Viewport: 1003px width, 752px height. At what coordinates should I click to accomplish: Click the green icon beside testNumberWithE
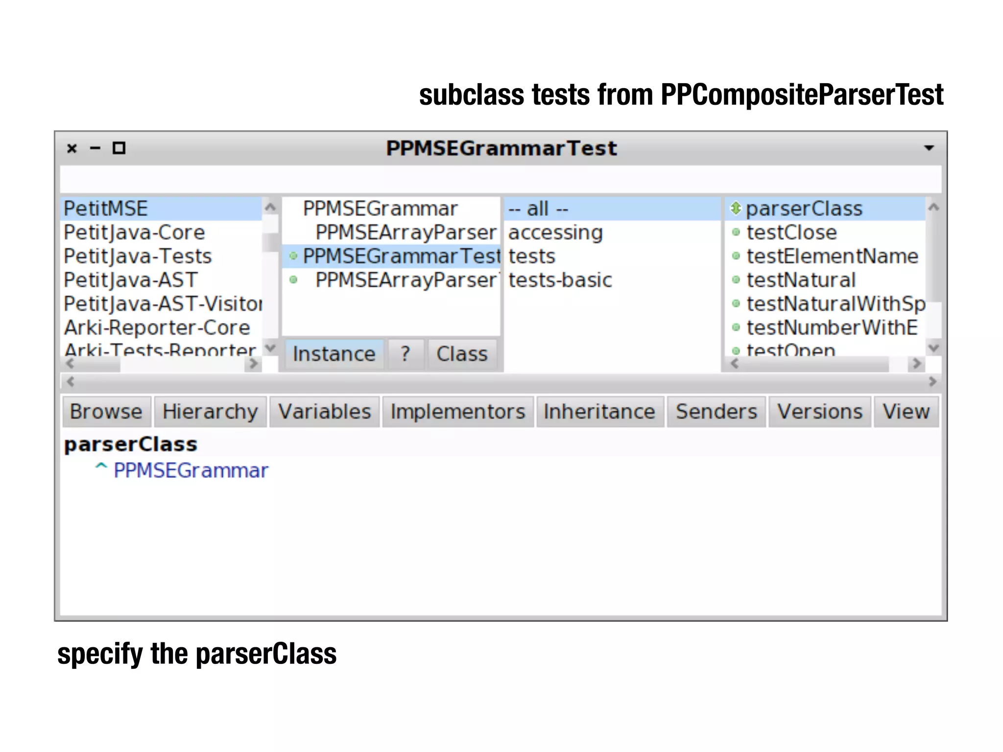pos(736,328)
